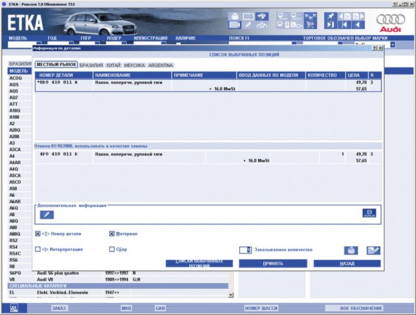
Task: Click the pencil icon under Дополнительная информация
Action: pos(47,214)
